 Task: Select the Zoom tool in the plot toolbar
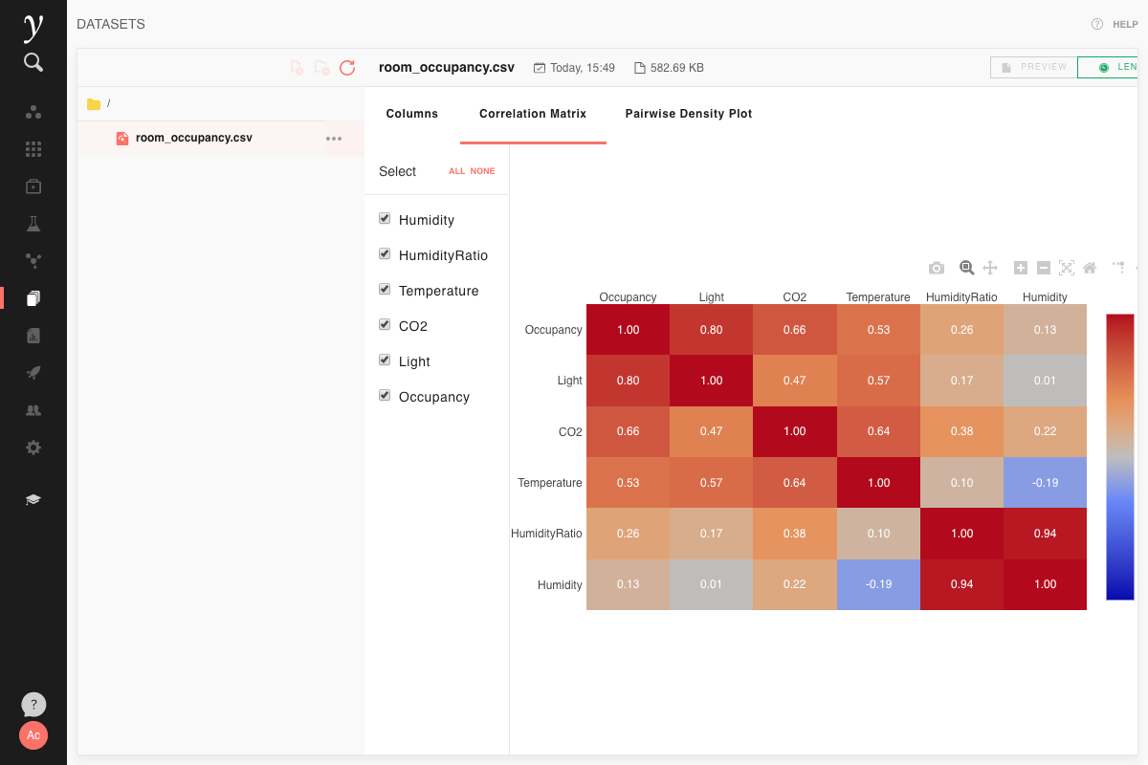pyautogui.click(x=966, y=268)
